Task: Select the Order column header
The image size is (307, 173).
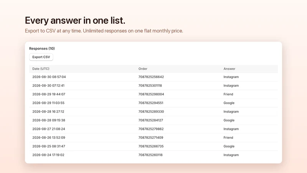Action: click(143, 69)
